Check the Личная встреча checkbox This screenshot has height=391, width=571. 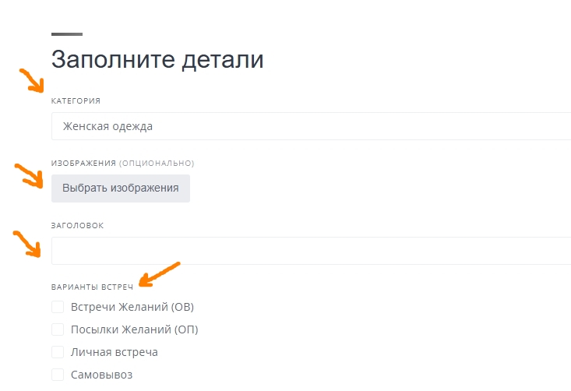point(58,352)
